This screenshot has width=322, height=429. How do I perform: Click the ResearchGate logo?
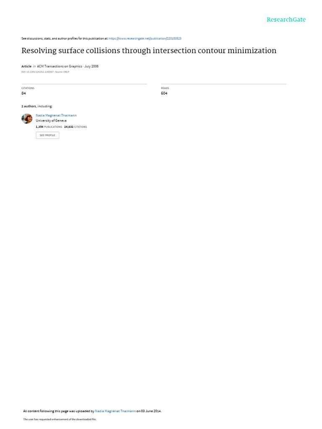pos(286,20)
